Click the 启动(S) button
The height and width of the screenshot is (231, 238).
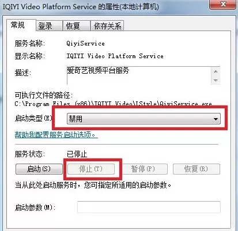(39, 169)
